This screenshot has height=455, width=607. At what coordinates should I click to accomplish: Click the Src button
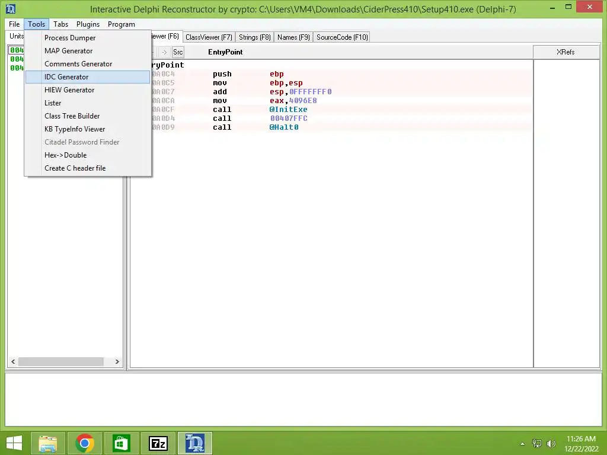coord(178,52)
